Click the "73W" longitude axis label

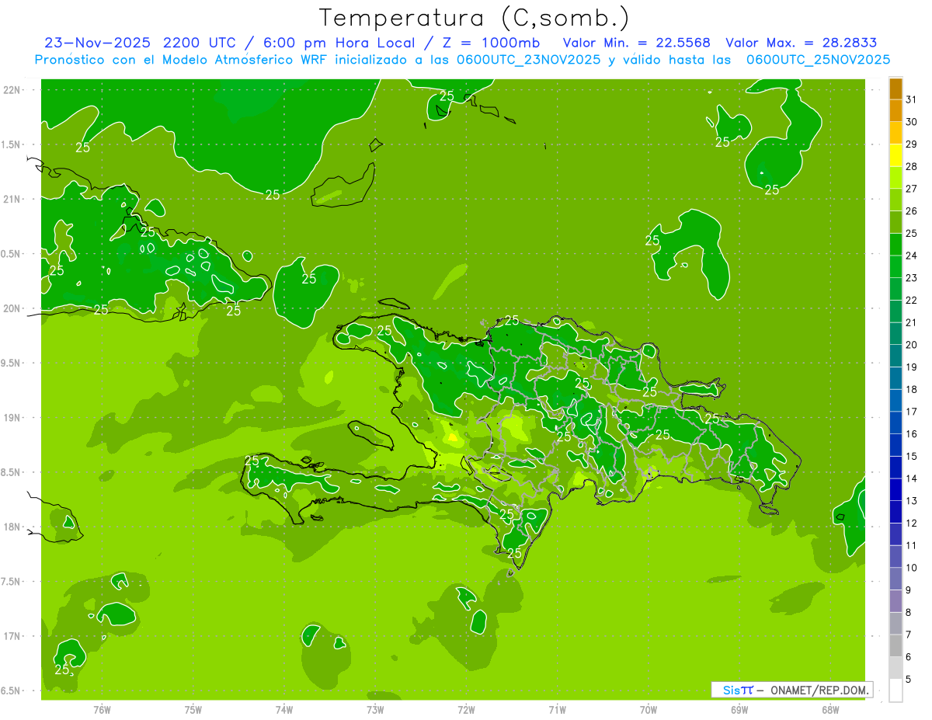point(375,710)
